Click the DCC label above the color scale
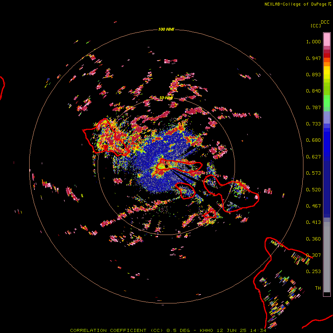Image resolution: width=333 pixels, height=333 pixels. [x=325, y=22]
